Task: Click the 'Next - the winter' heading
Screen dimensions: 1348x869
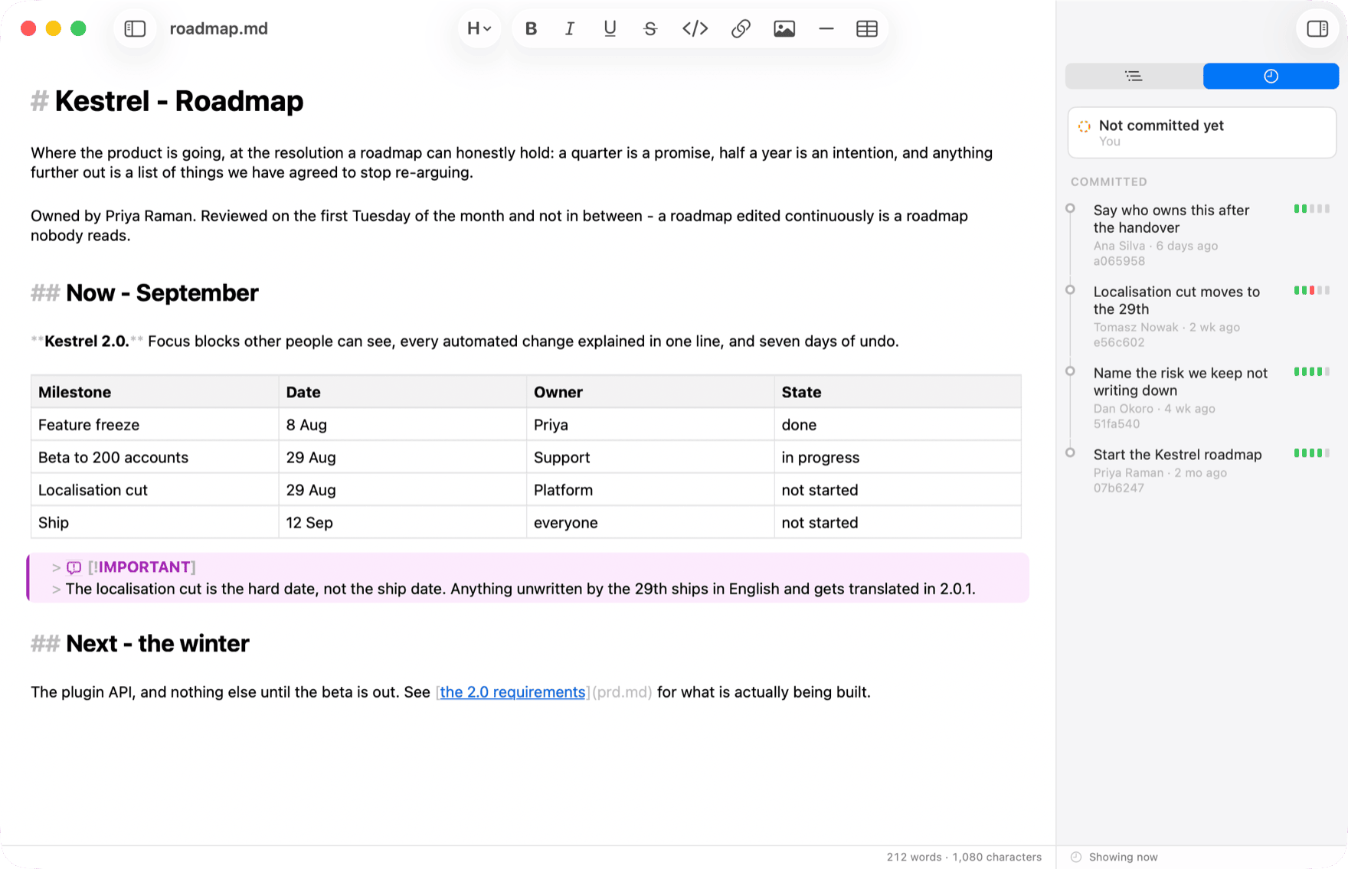Action: point(158,644)
